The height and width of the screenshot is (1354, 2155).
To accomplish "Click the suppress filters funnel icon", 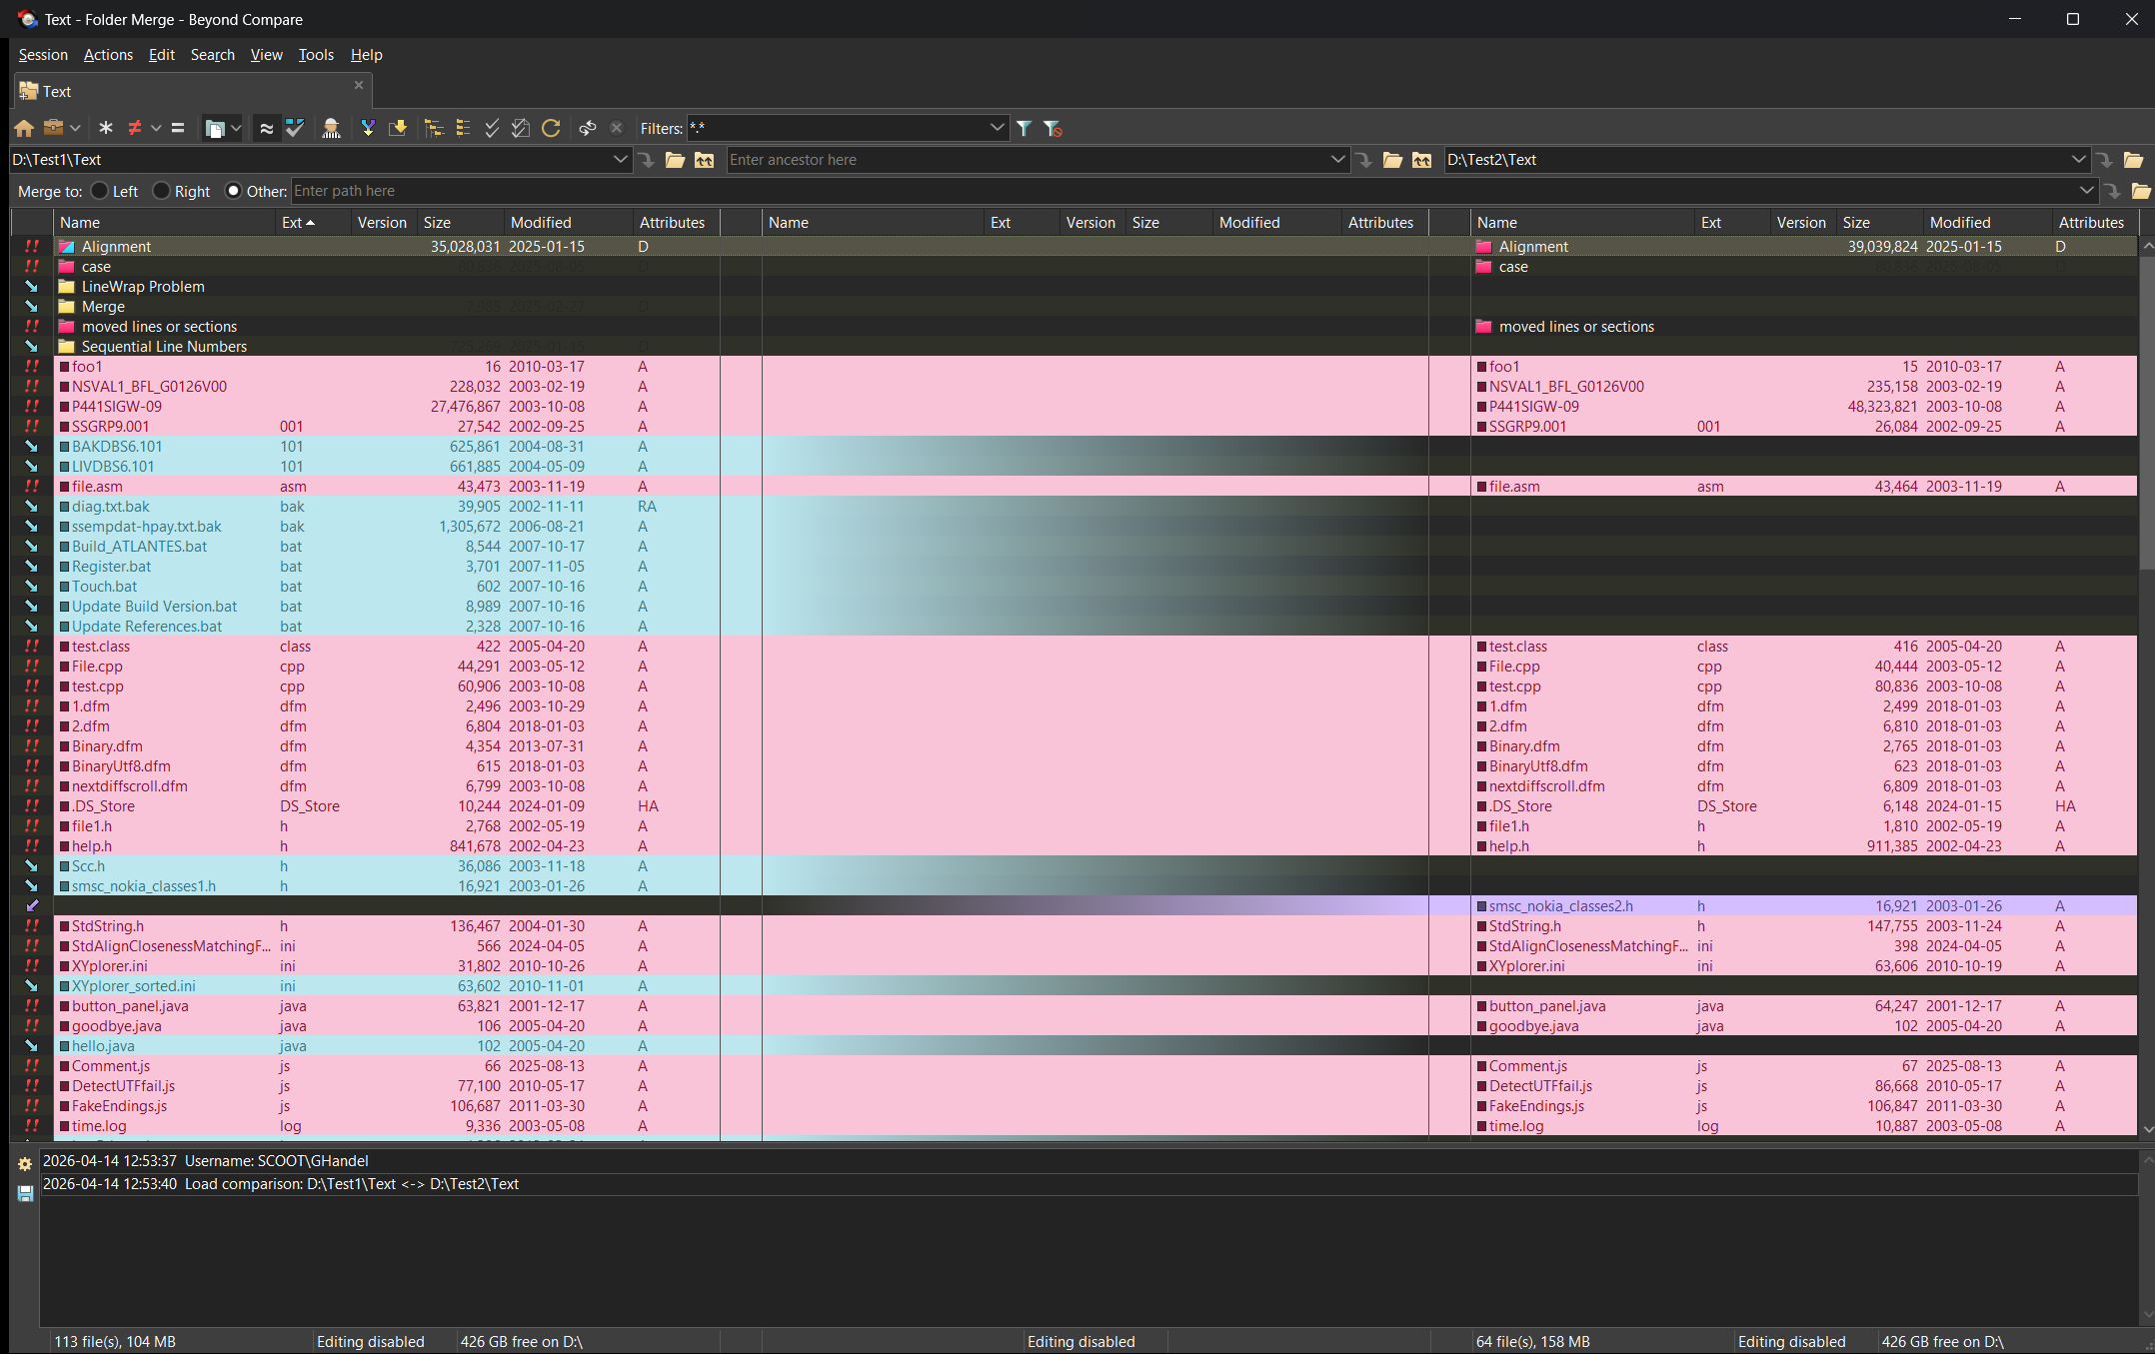I will tap(1053, 128).
